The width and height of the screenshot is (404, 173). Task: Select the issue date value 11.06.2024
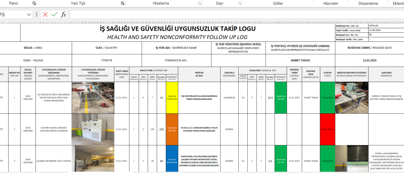386,30
